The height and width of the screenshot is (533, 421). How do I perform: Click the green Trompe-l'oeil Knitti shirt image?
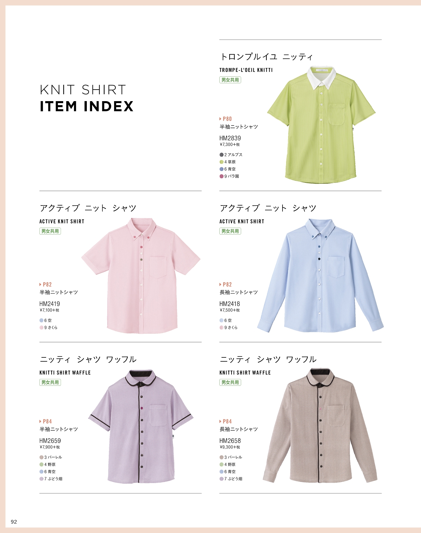(321, 125)
